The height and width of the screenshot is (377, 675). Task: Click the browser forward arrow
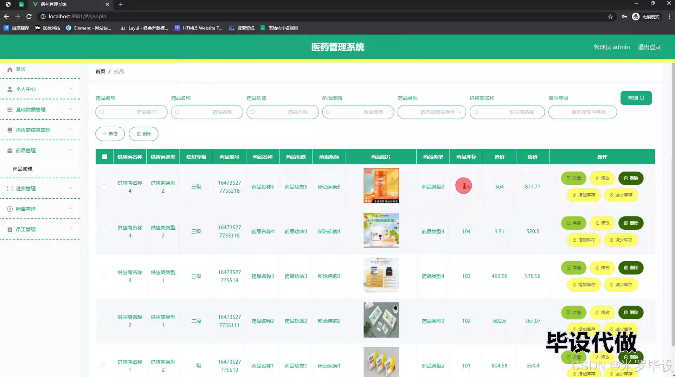tap(18, 17)
